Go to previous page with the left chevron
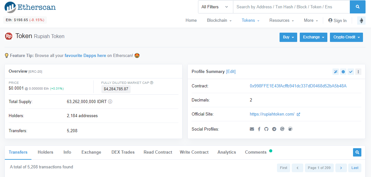 pyautogui.click(x=298, y=168)
